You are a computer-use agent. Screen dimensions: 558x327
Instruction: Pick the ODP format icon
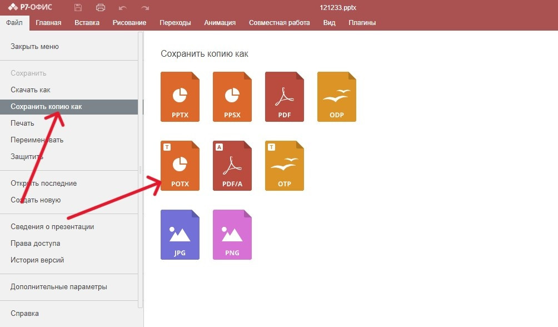point(336,97)
